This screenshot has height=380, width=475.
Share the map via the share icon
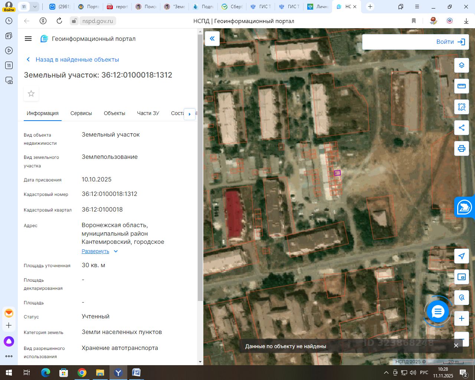[462, 128]
